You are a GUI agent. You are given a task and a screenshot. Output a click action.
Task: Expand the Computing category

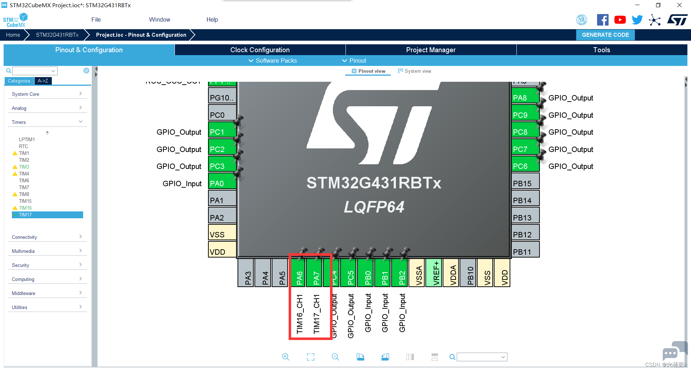pyautogui.click(x=47, y=279)
